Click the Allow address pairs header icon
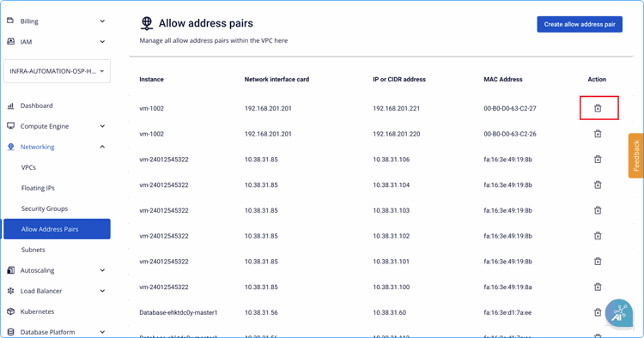Image resolution: width=644 pixels, height=338 pixels. [x=147, y=23]
